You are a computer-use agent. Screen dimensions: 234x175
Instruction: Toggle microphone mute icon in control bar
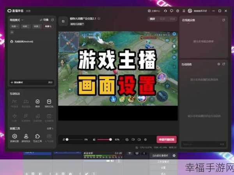[x=64, y=140]
